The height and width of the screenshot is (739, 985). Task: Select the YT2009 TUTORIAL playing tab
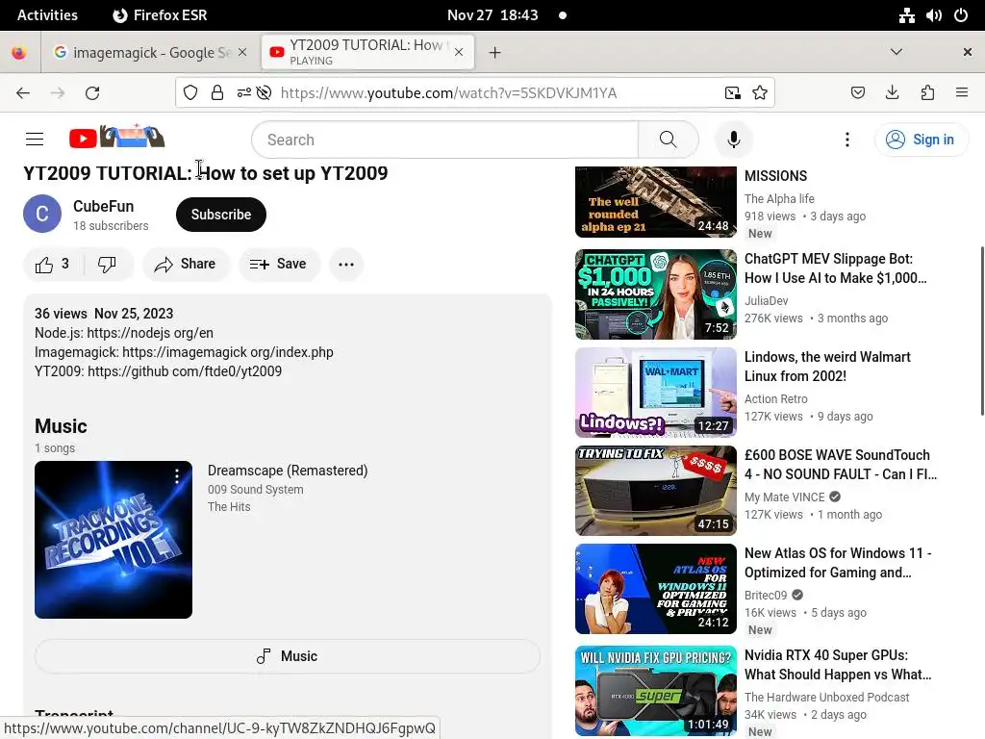pos(367,52)
